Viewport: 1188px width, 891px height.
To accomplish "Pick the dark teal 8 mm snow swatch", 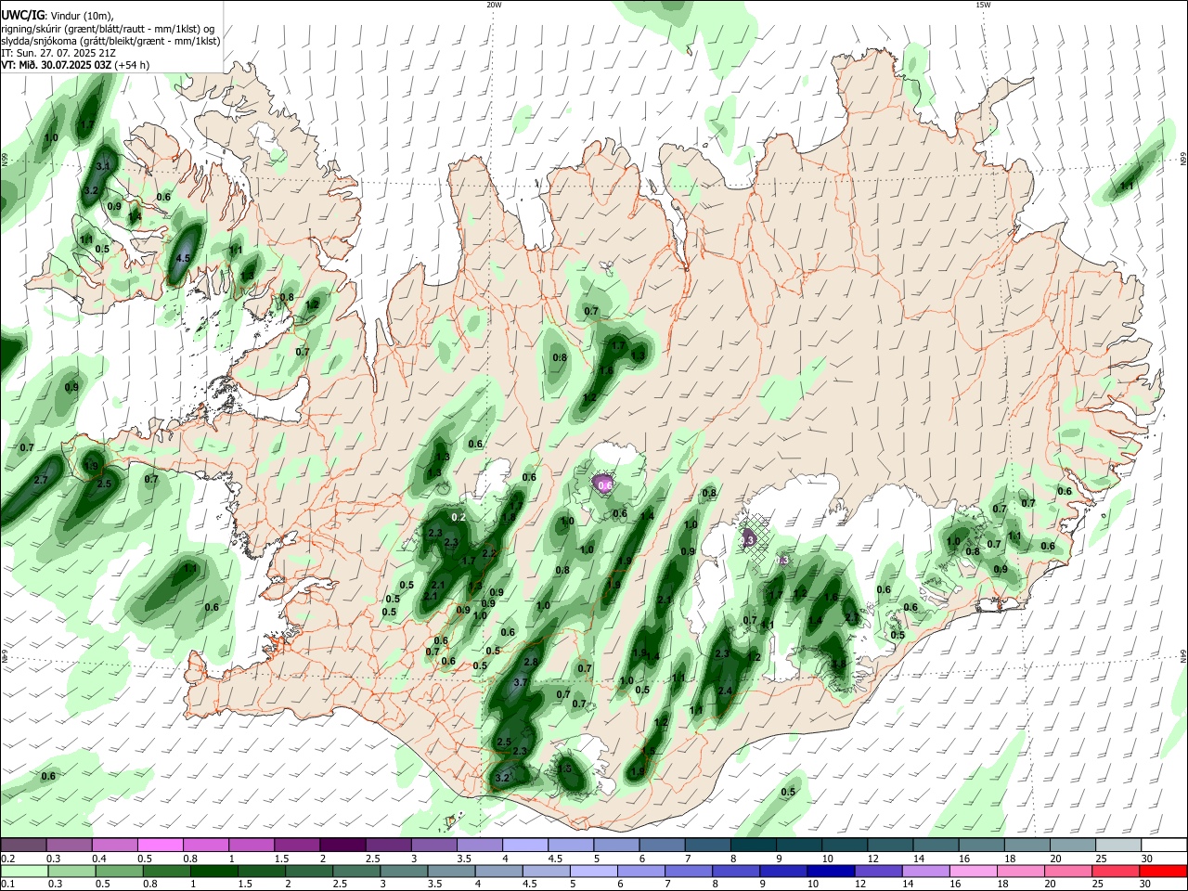I will 754,846.
